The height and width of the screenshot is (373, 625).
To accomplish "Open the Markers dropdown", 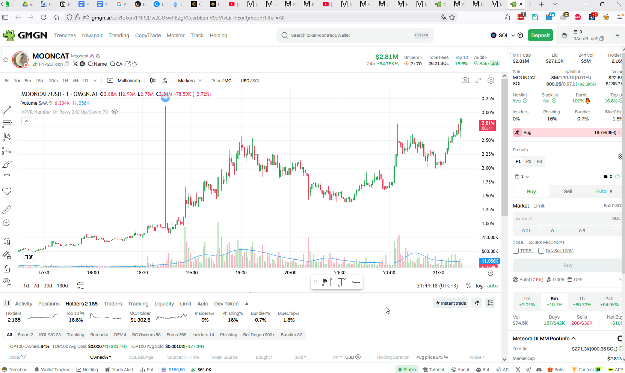I will 190,81.
